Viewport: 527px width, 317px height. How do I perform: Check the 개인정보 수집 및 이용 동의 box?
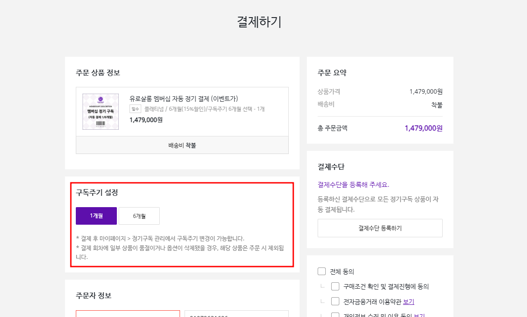pyautogui.click(x=335, y=315)
